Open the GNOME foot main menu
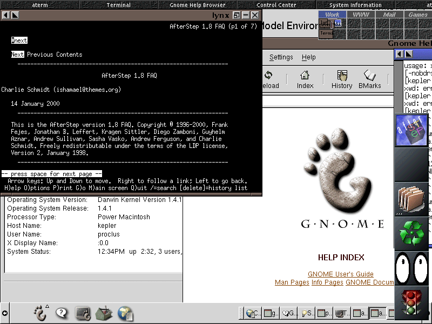 (40, 313)
